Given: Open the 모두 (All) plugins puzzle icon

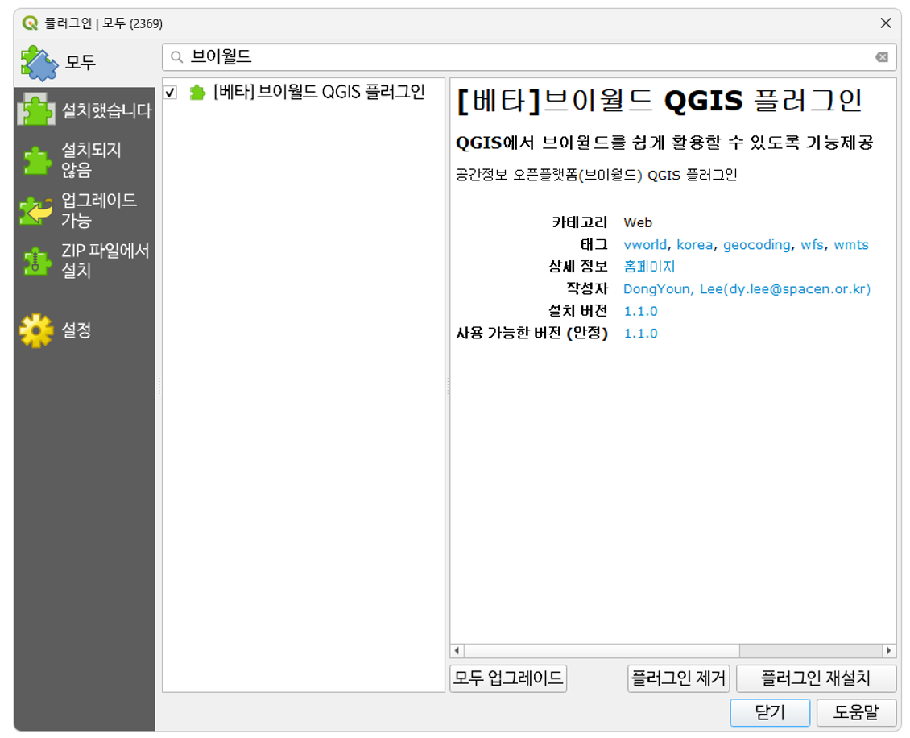Looking at the screenshot, I should click(x=39, y=63).
